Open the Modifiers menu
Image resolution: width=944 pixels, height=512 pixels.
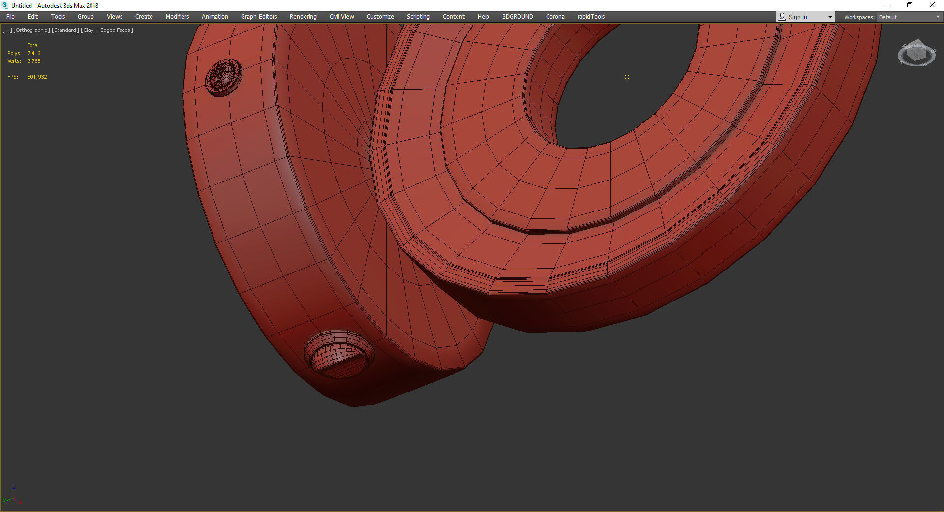coord(177,17)
